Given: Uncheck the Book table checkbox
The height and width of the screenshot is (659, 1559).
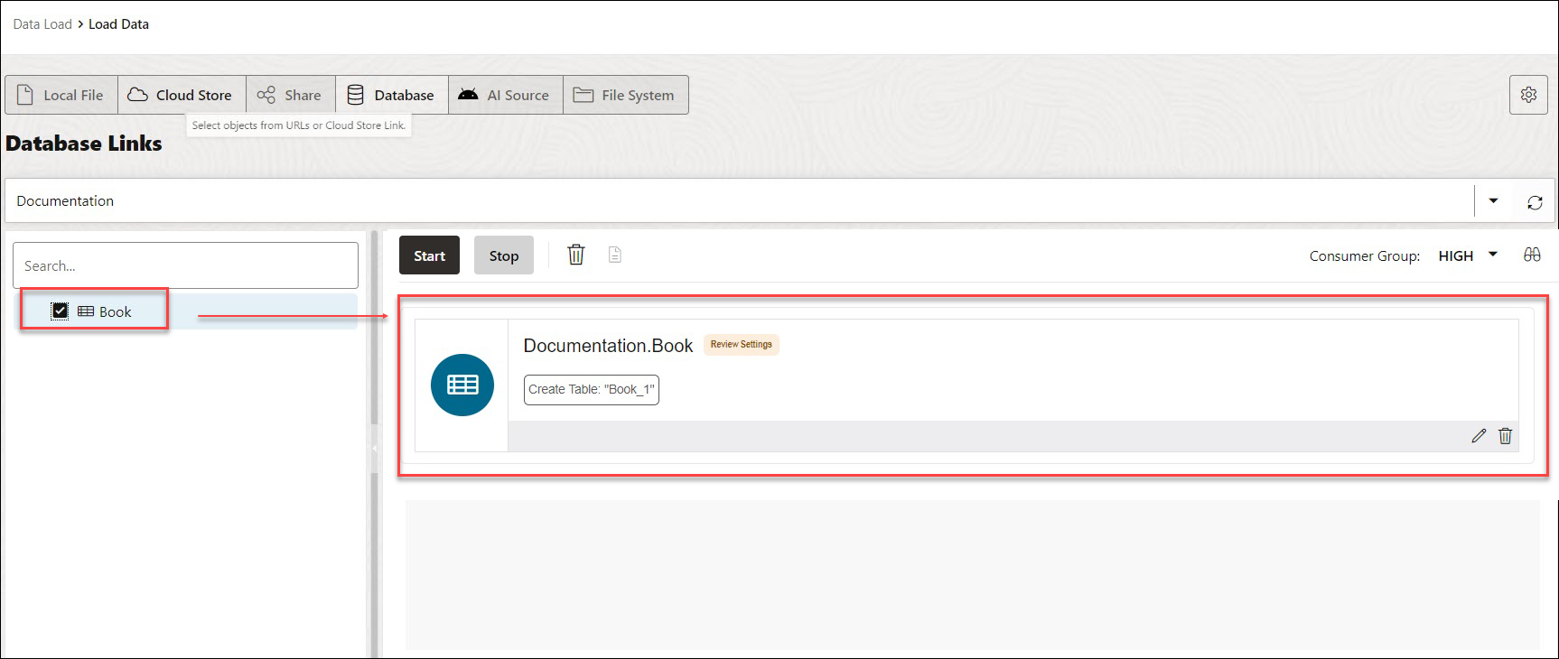Looking at the screenshot, I should click(60, 311).
